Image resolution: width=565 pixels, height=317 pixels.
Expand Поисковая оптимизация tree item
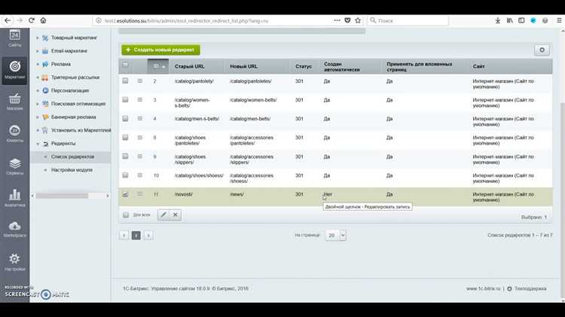tap(38, 104)
